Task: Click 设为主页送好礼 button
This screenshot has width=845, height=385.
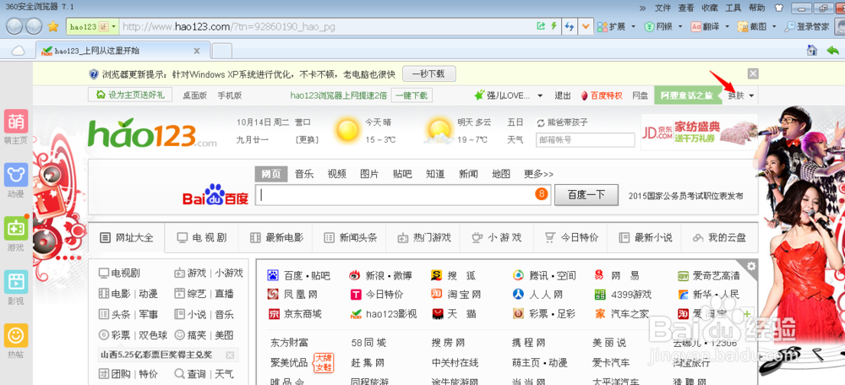Action: click(130, 95)
